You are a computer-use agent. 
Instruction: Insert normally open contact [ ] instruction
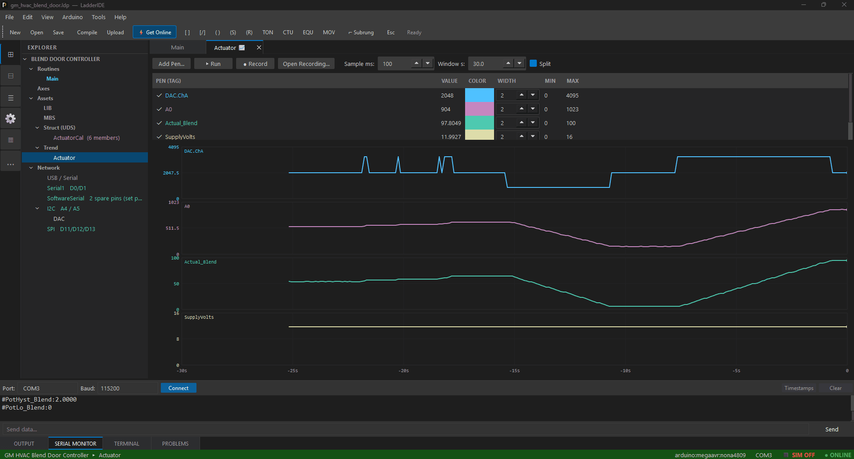pos(187,32)
